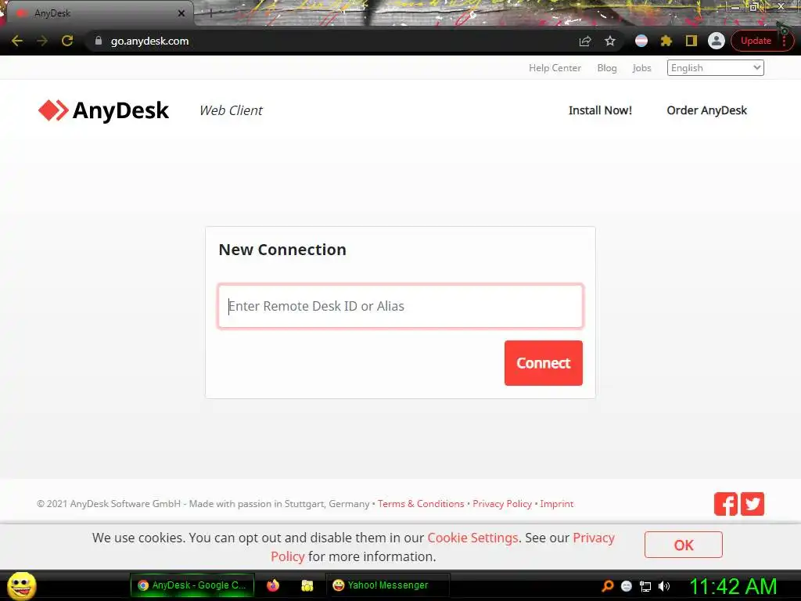Go back using the browser back arrow
801x601 pixels.
[17, 41]
